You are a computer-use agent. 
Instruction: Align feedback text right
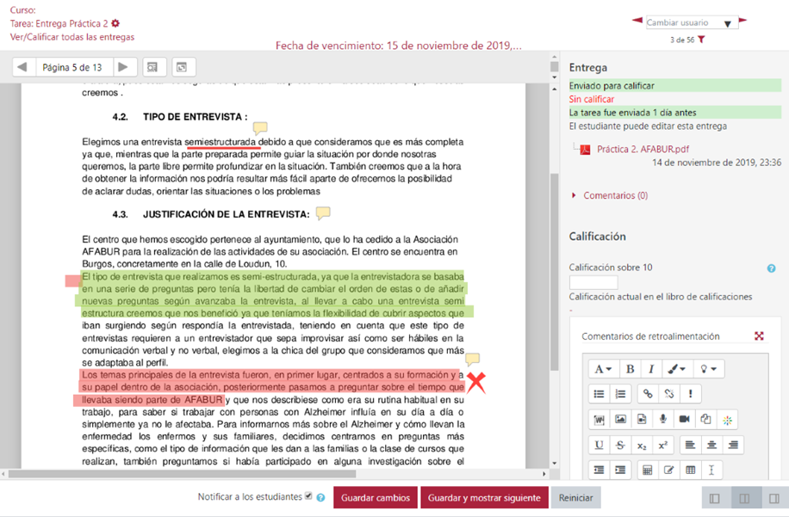(733, 445)
